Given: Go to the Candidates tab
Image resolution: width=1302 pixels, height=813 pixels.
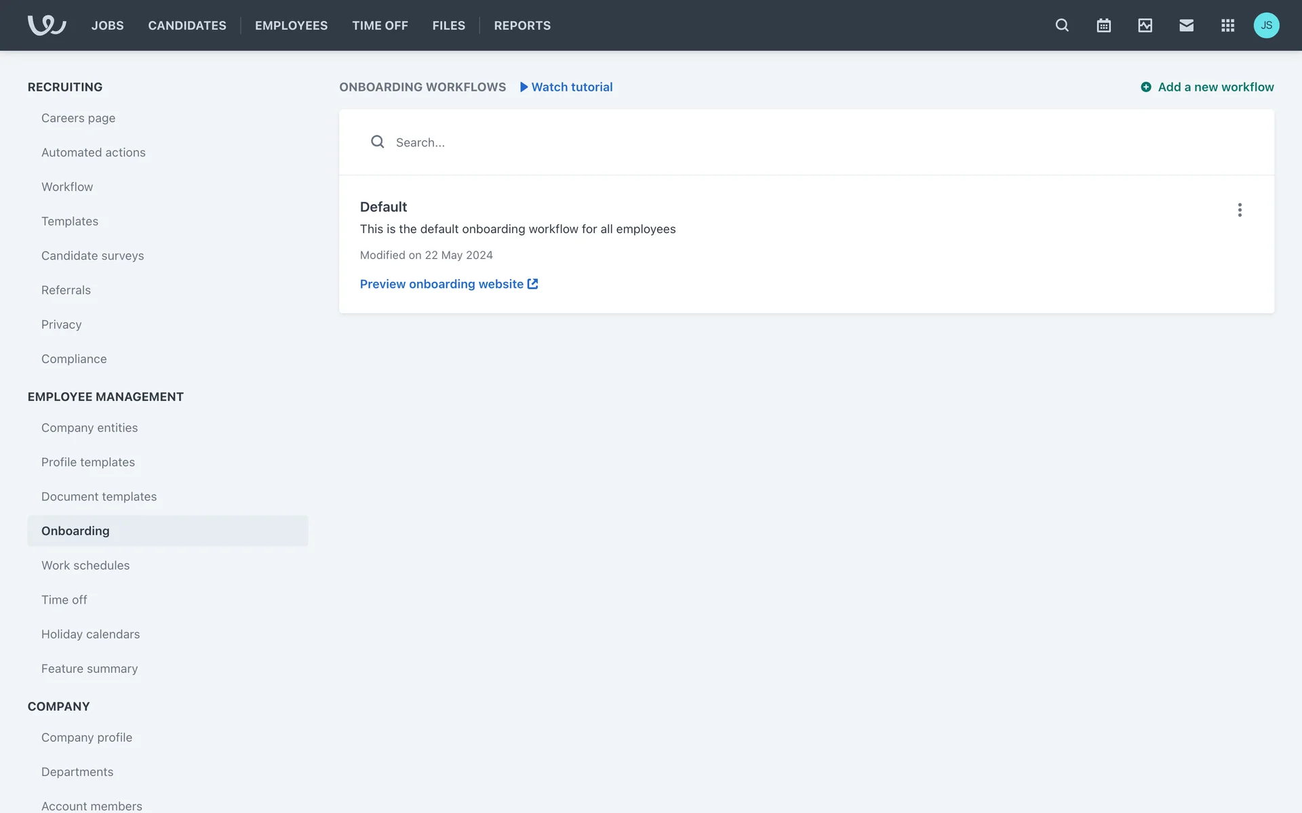Looking at the screenshot, I should point(187,25).
